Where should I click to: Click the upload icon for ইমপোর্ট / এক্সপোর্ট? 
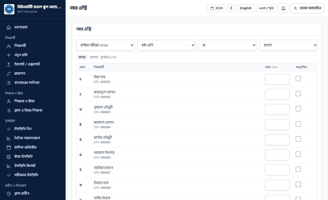[9, 64]
